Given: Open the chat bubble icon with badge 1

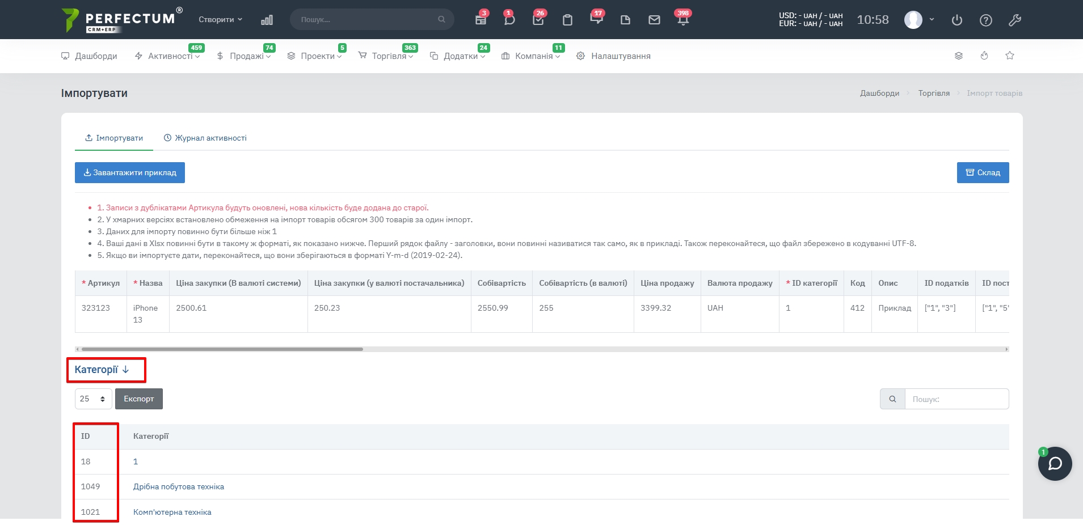Looking at the screenshot, I should pos(509,20).
